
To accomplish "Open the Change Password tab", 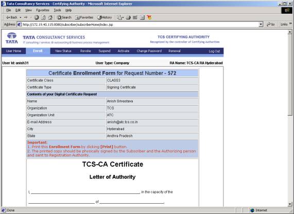I will coord(149,51).
